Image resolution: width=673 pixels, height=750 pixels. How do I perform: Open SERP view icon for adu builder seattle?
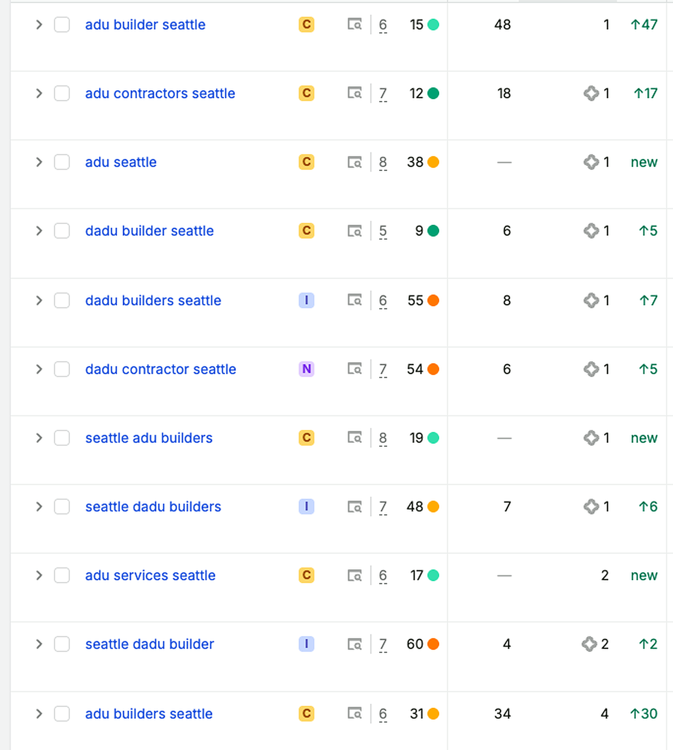click(355, 25)
